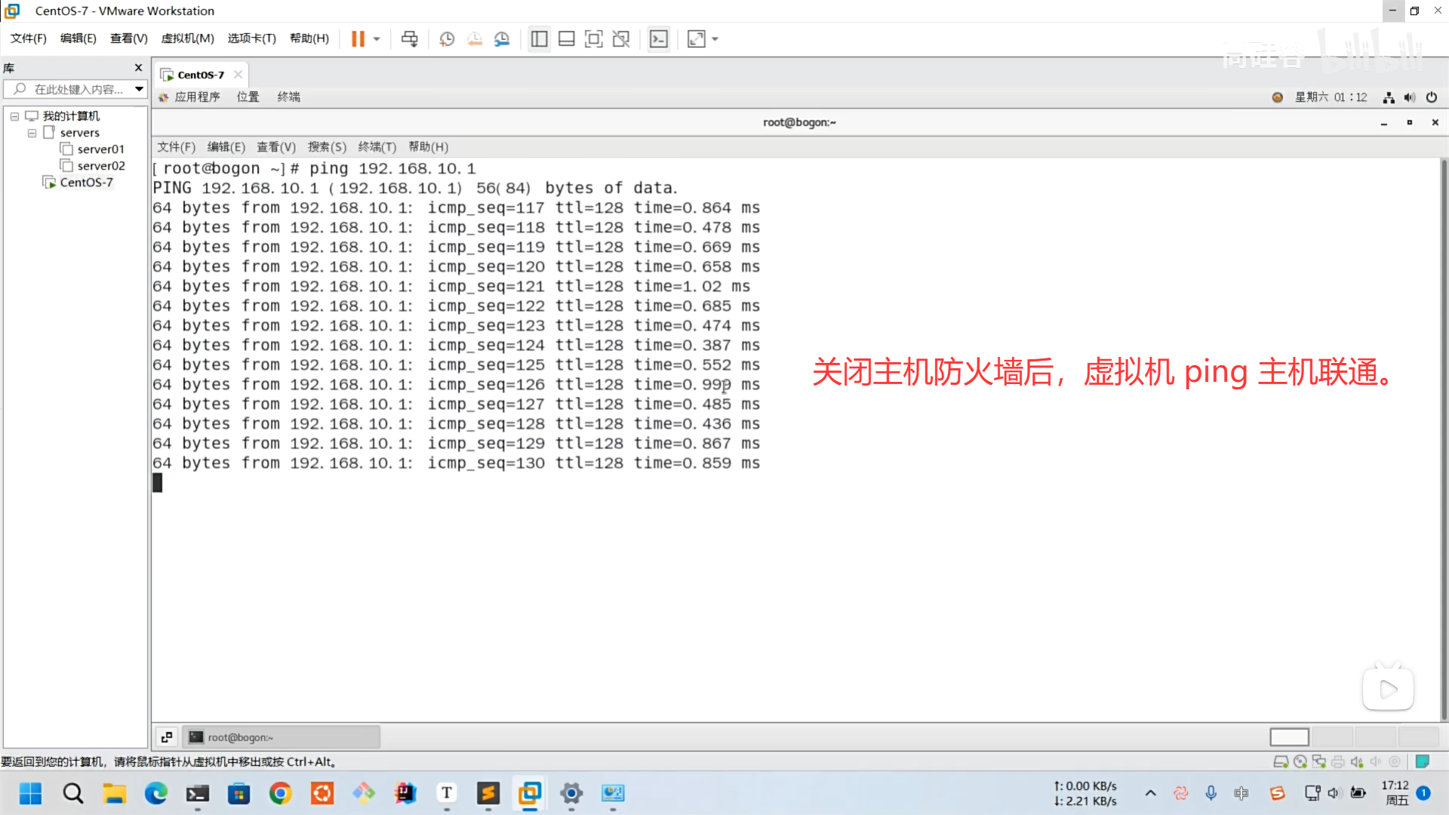The image size is (1449, 815).
Task: Select server01 in the library tree
Action: 100,149
